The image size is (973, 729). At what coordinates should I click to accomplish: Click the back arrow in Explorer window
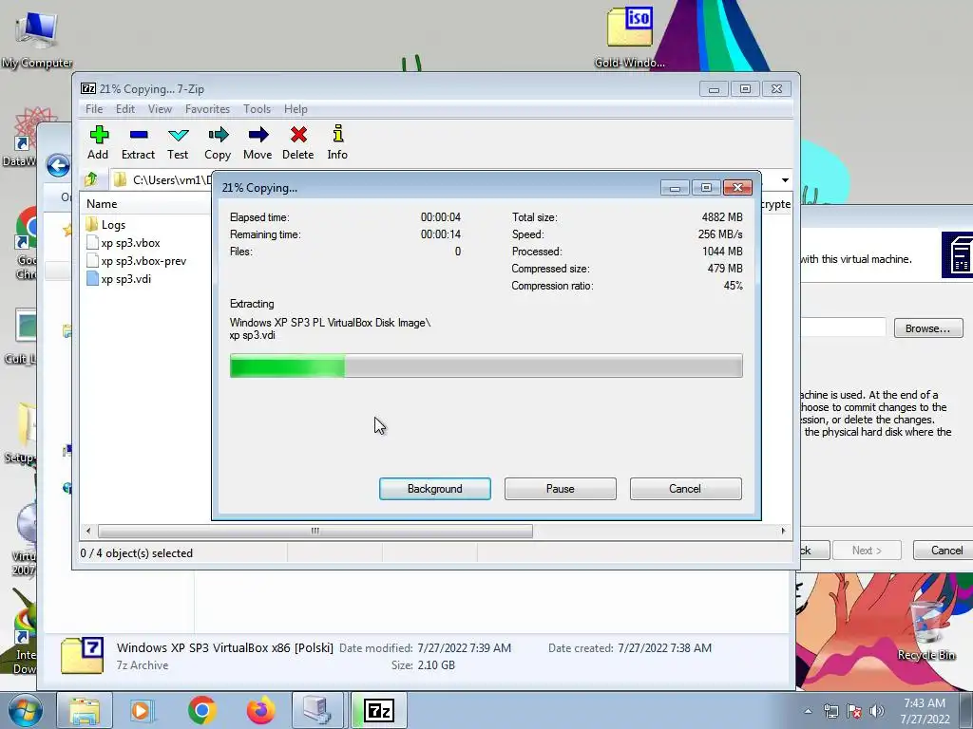click(x=58, y=165)
